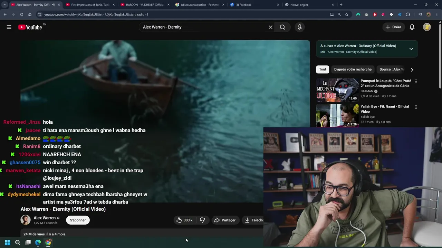Open the blue sound waves extension
Viewport: 442px width, 248px height.
400,14
